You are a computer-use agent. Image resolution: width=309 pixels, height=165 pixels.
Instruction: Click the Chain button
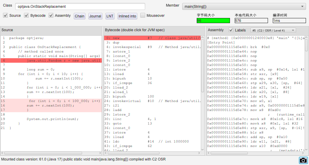tap(80, 16)
